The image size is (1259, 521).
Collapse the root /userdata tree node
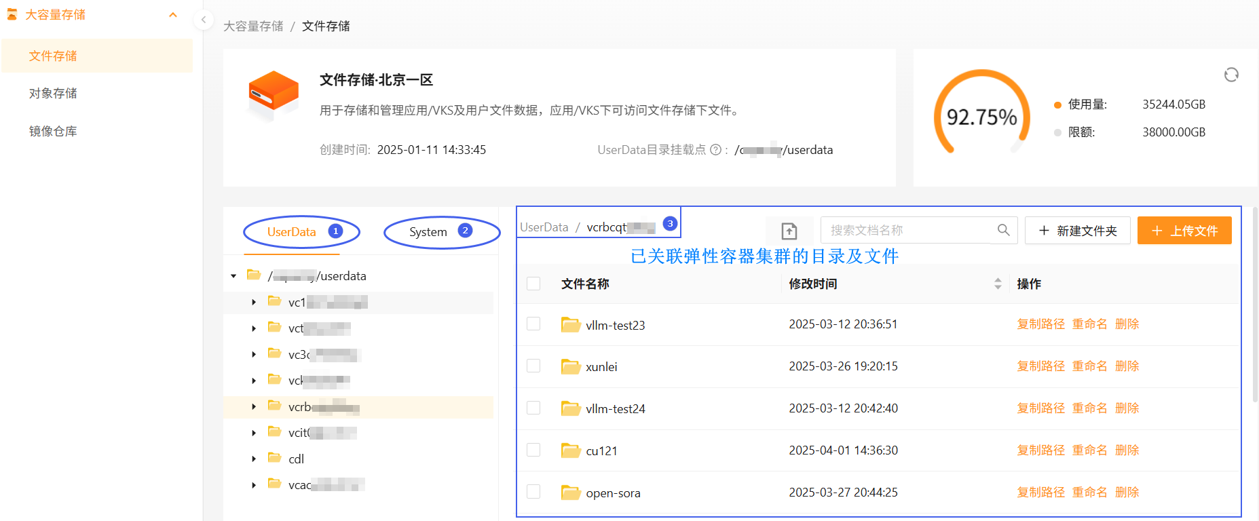pos(233,276)
